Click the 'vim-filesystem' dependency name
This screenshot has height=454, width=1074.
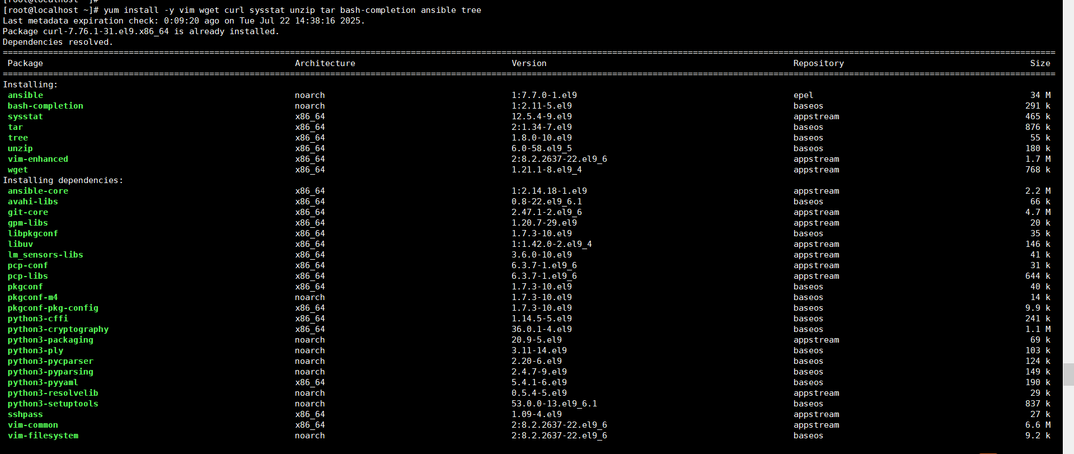(43, 436)
